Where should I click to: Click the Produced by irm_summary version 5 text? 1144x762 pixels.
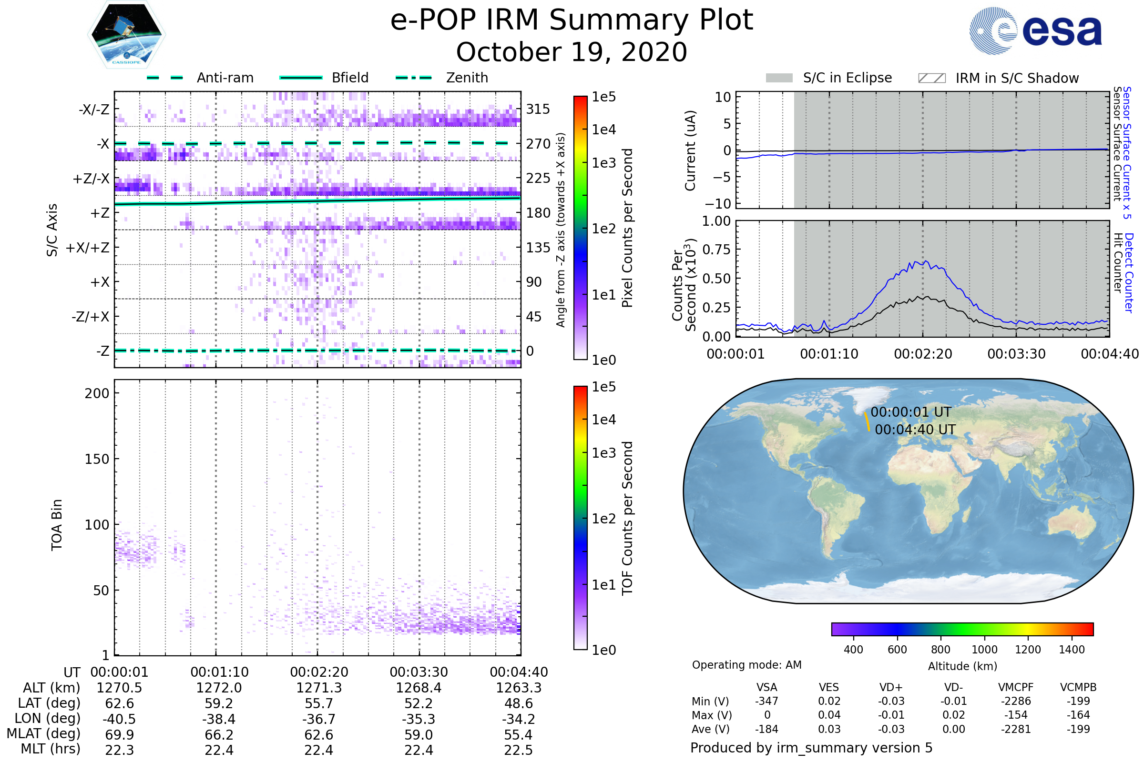pos(811,748)
